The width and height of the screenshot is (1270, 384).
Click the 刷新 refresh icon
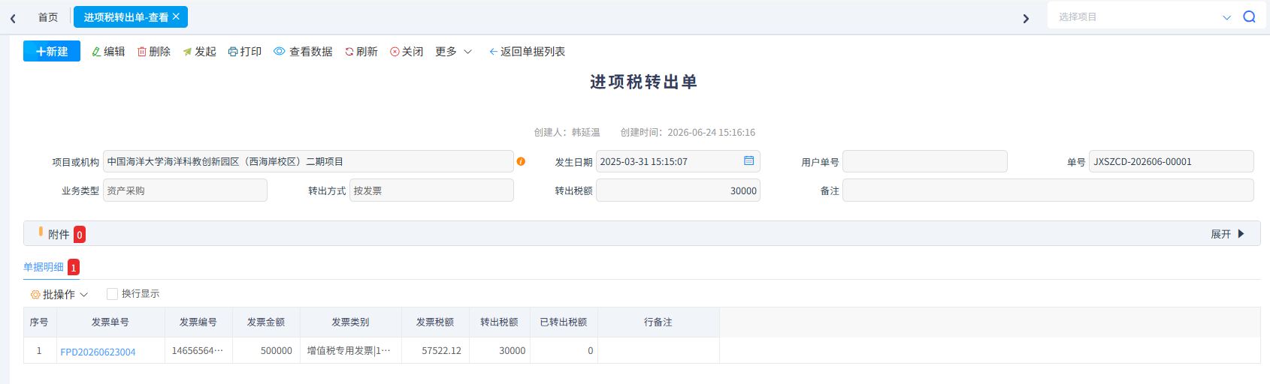point(349,52)
